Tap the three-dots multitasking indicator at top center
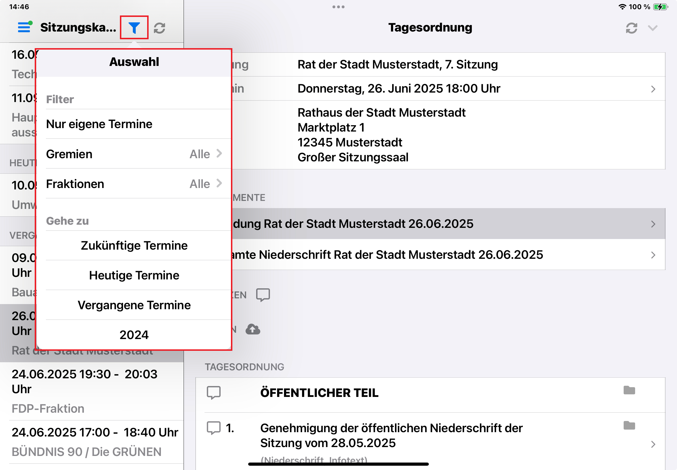Screen dimensions: 677x470 338,7
